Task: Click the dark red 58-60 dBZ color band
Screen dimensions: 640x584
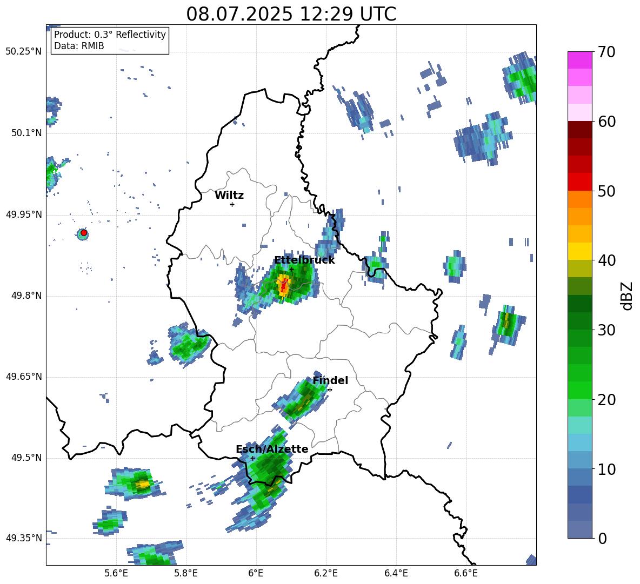Action: point(579,130)
